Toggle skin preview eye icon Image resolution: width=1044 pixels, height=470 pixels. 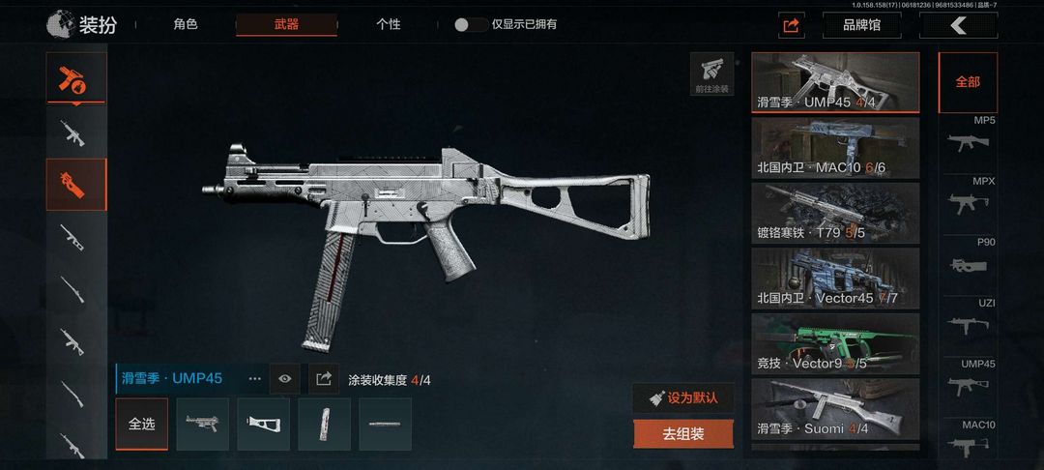click(285, 379)
